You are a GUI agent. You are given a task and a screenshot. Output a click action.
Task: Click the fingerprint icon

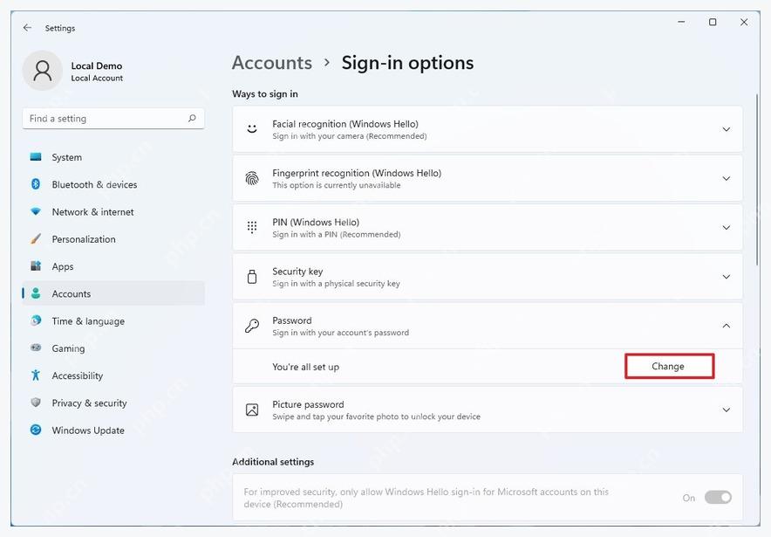[x=252, y=178]
